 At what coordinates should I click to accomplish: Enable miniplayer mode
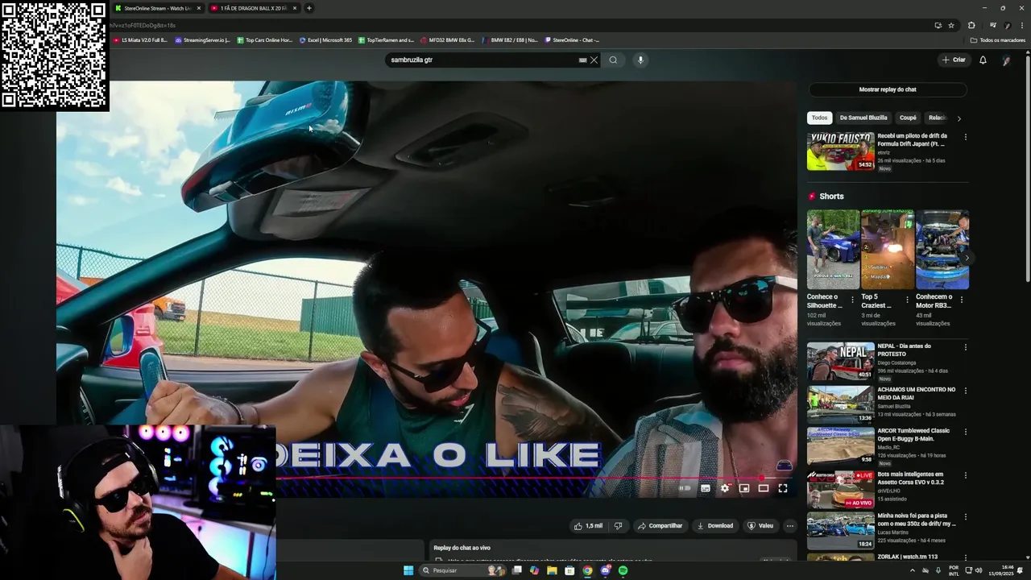pyautogui.click(x=744, y=488)
